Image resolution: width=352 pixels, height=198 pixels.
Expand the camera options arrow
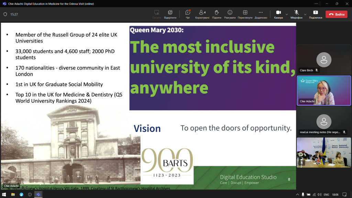click(287, 14)
